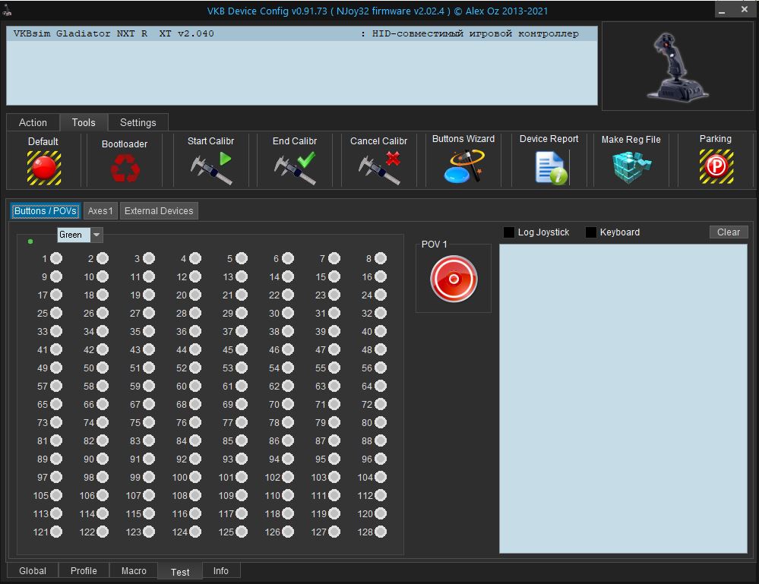Click the Make Reg File icon

coord(631,167)
